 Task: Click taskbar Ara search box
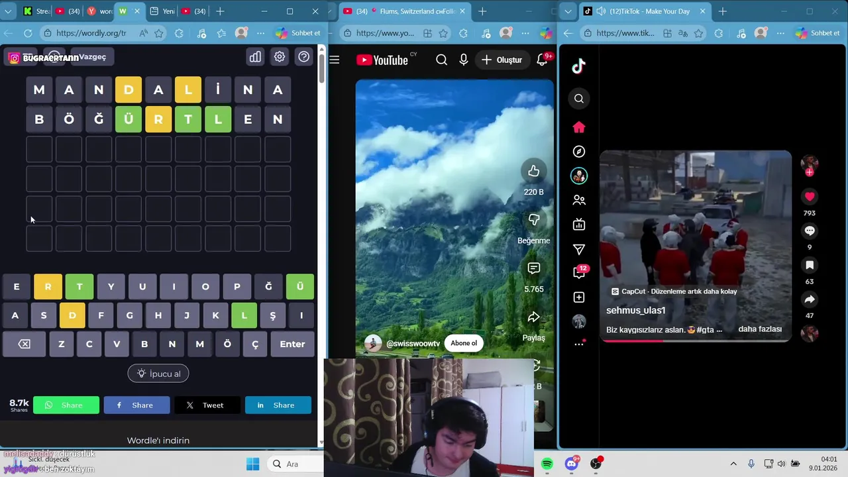coord(295,464)
